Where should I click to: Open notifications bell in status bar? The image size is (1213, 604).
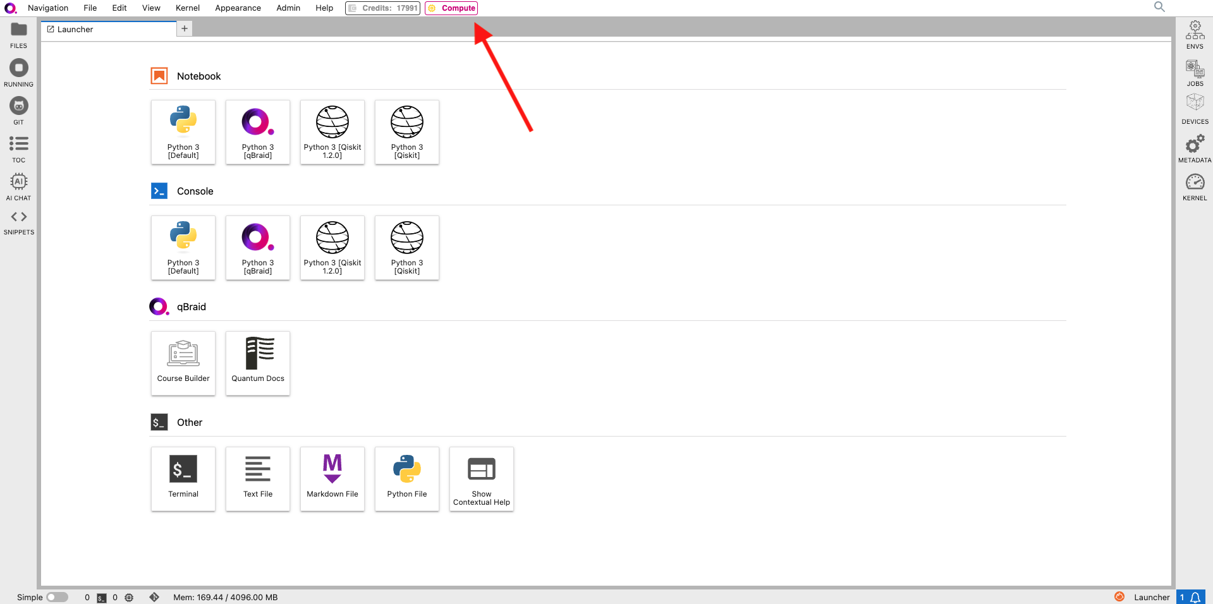[1195, 597]
